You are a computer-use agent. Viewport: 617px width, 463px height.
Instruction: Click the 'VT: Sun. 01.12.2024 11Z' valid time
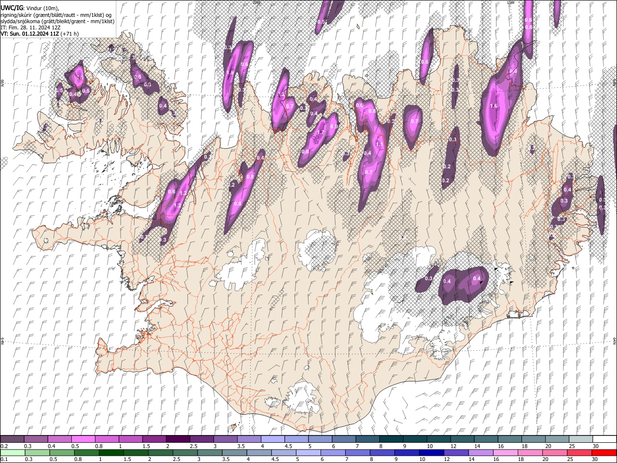coord(30,34)
